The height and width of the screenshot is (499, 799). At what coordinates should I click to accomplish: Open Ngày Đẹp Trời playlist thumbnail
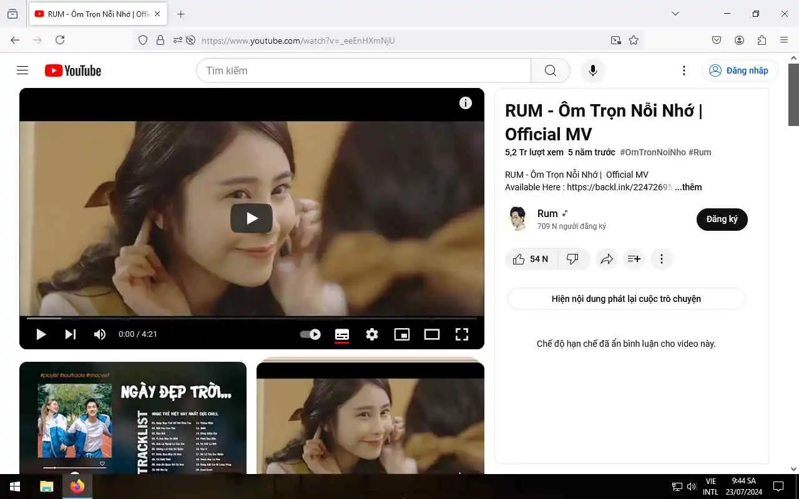click(x=133, y=418)
